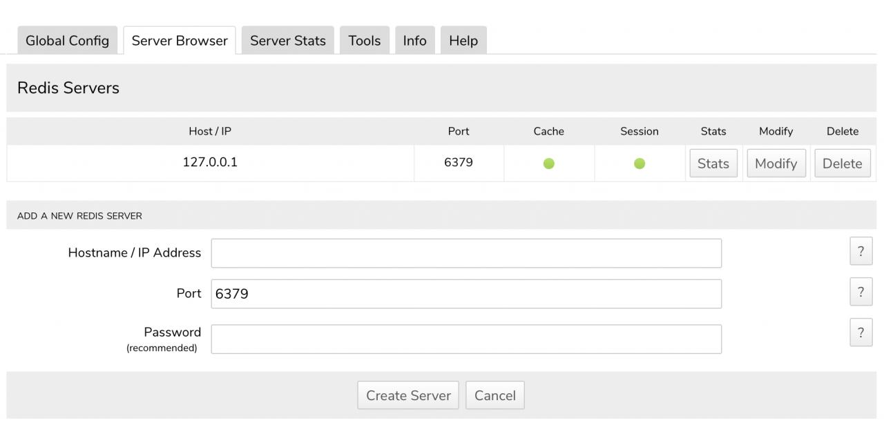Open help for the Password field
The image size is (884, 427).
click(861, 333)
